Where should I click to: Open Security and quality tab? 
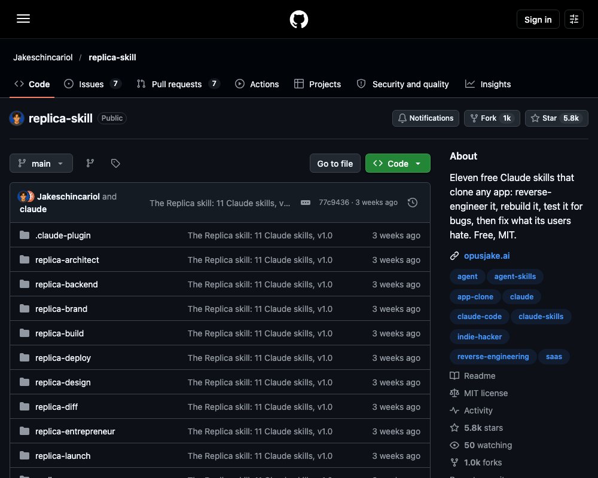402,84
